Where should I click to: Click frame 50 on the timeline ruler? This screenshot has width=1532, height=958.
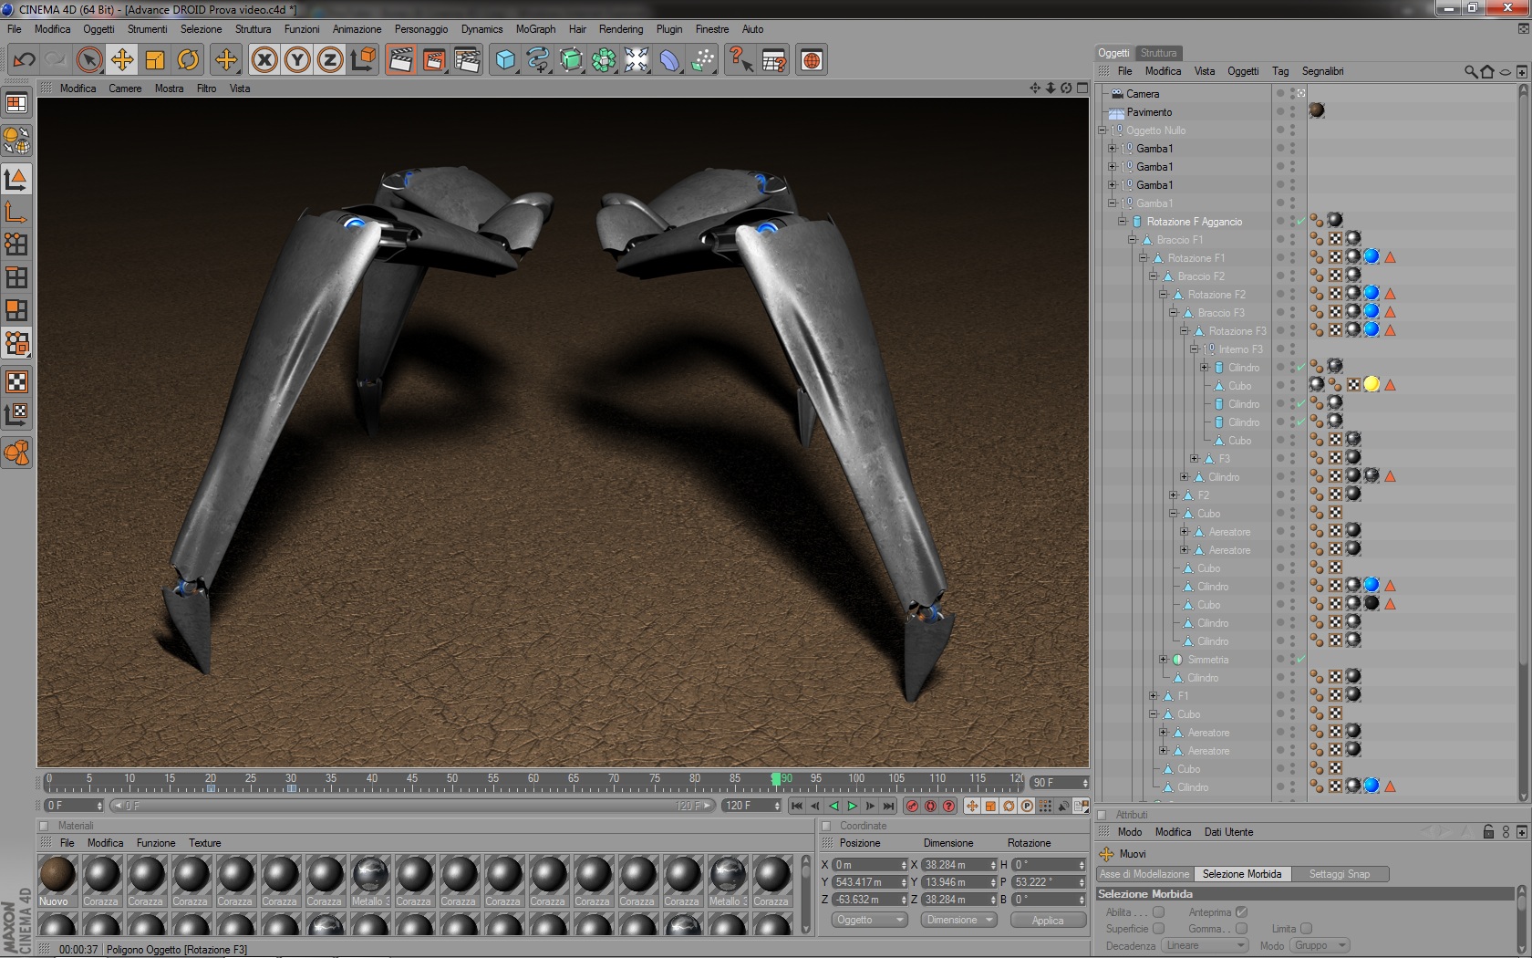[452, 781]
